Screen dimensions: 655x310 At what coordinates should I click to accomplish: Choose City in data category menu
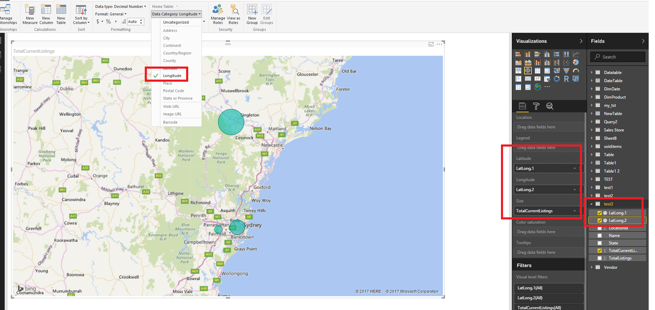click(166, 38)
